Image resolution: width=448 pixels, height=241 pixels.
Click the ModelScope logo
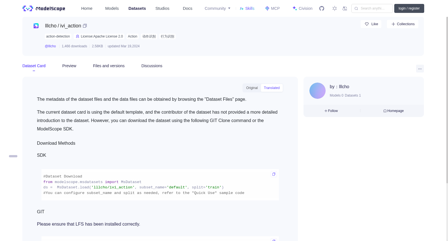[44, 8]
